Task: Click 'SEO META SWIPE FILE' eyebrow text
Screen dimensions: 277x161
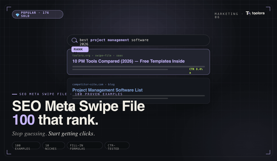Action: [x=43, y=94]
